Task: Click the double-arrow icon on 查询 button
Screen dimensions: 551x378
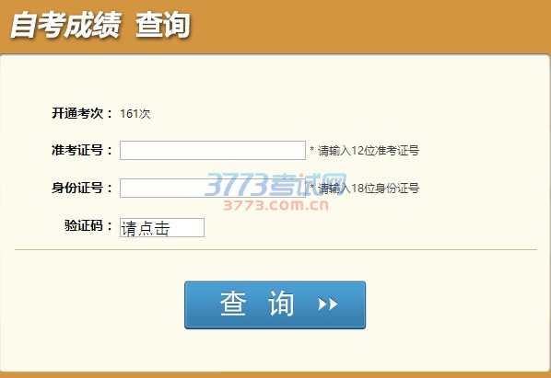Action: 328,304
